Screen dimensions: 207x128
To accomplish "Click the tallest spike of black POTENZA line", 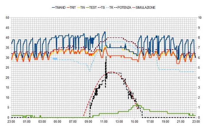I will tap(106, 56).
